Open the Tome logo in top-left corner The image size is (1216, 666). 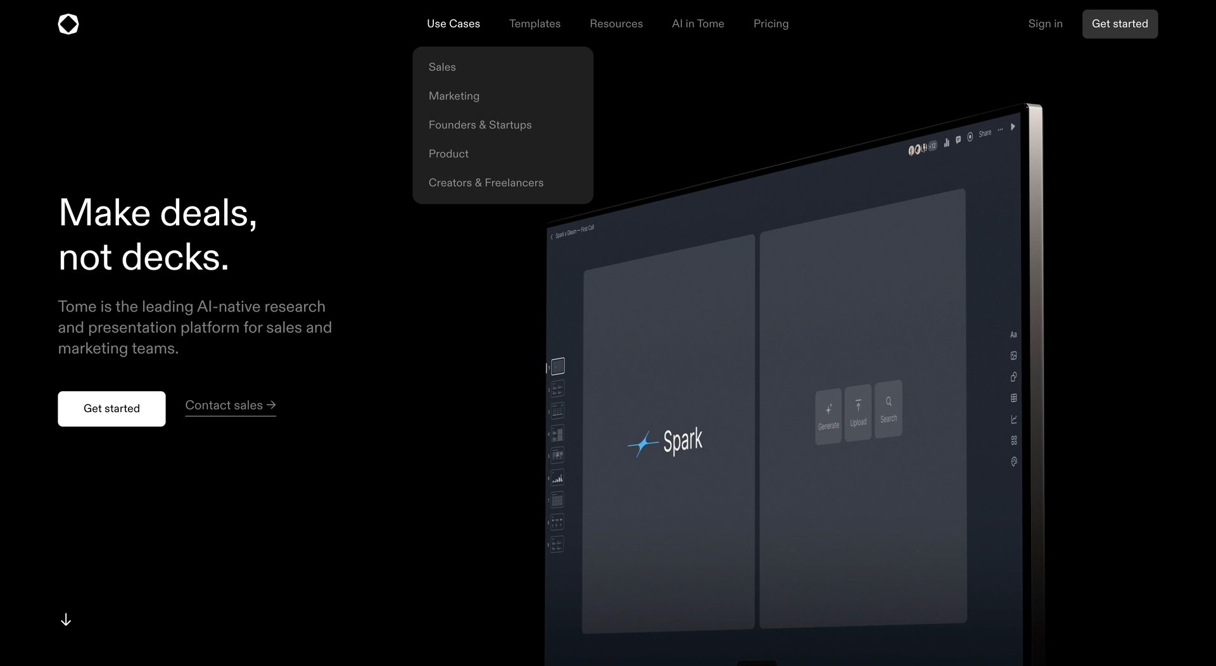pos(68,23)
